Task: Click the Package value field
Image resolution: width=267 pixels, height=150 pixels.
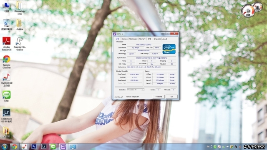Action: pyautogui.click(x=144, y=51)
